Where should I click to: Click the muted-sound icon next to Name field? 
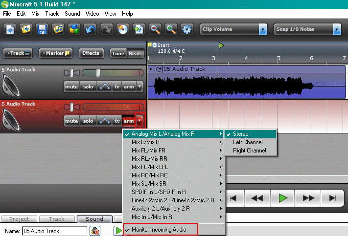95,231
